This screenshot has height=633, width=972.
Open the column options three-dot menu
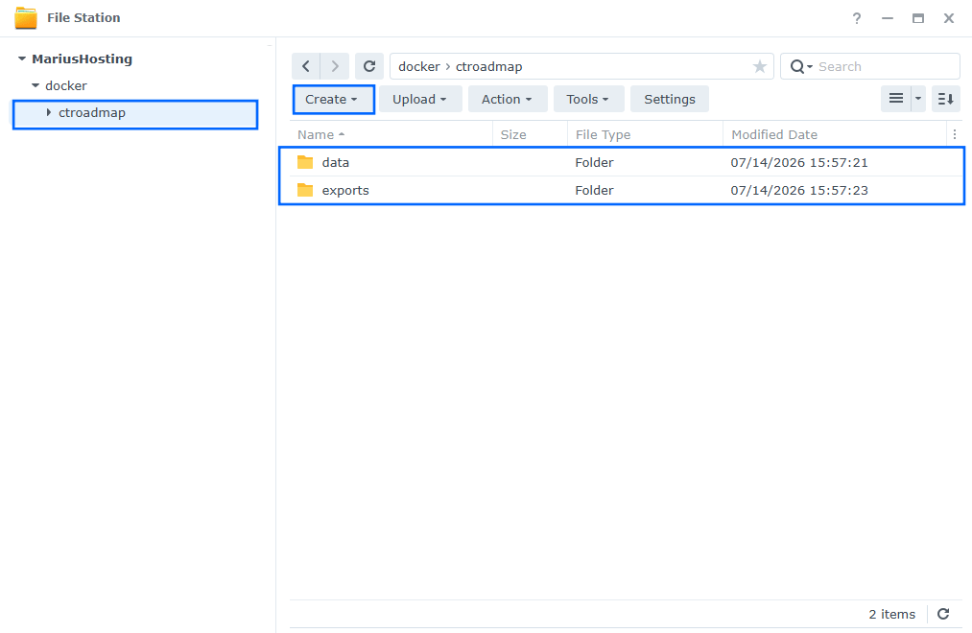pyautogui.click(x=954, y=134)
